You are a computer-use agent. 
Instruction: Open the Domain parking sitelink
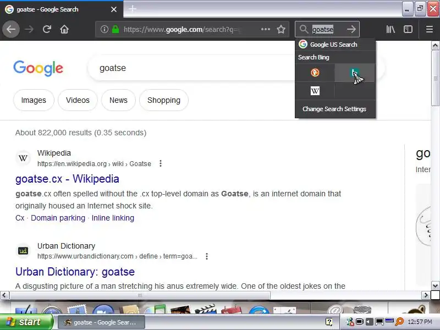(x=58, y=218)
